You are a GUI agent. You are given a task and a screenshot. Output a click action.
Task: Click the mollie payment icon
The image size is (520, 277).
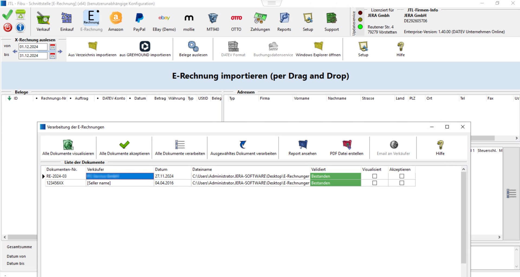pos(189,18)
